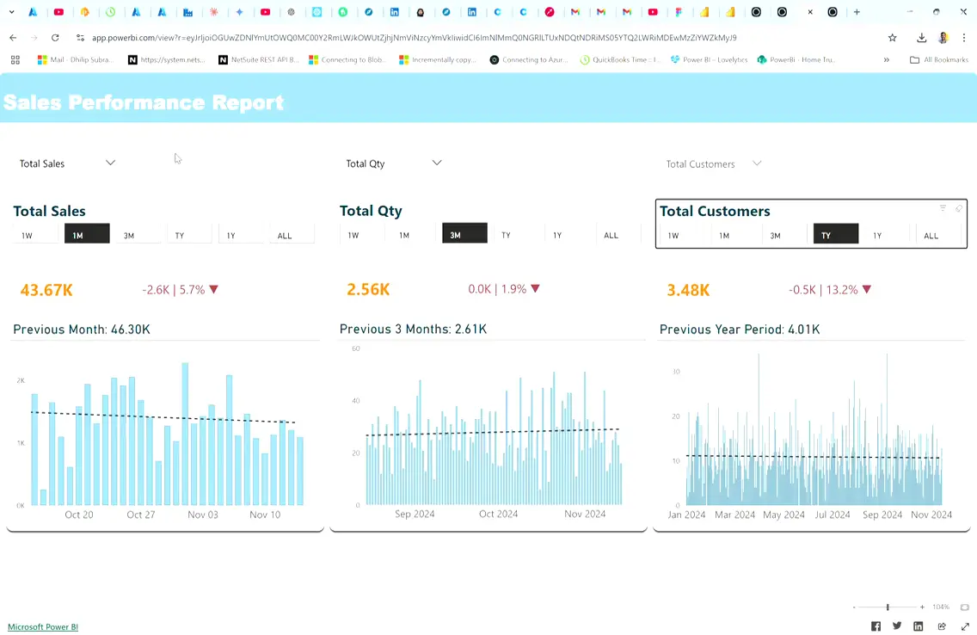This screenshot has height=635, width=977.
Task: Bookmark this page with the star icon
Action: pos(892,38)
